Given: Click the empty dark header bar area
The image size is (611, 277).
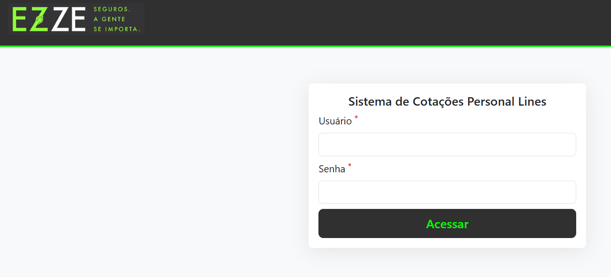Looking at the screenshot, I should point(376,23).
